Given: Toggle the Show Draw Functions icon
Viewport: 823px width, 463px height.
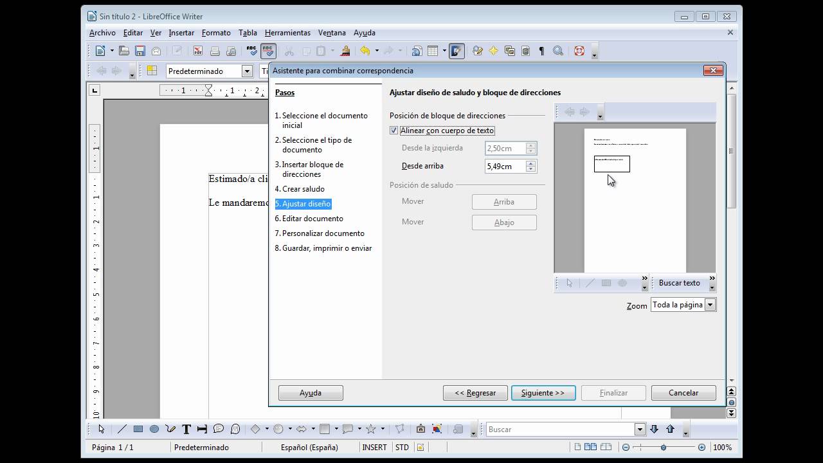Looking at the screenshot, I should 457,51.
